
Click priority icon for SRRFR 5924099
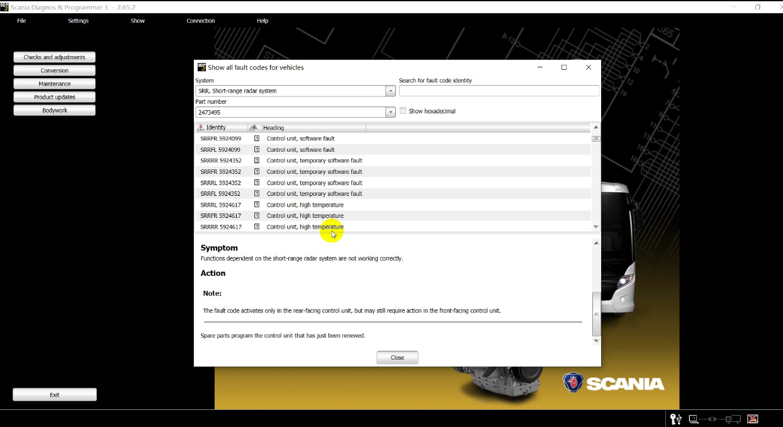click(x=257, y=139)
